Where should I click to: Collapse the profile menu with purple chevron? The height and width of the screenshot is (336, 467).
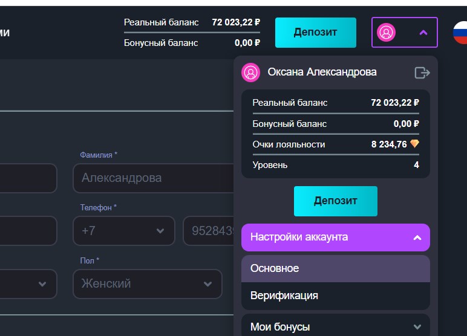tap(423, 33)
